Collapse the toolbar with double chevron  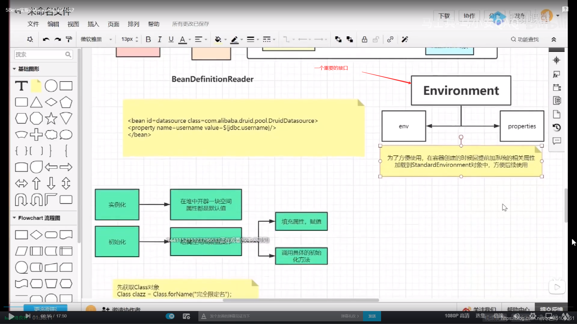click(554, 39)
